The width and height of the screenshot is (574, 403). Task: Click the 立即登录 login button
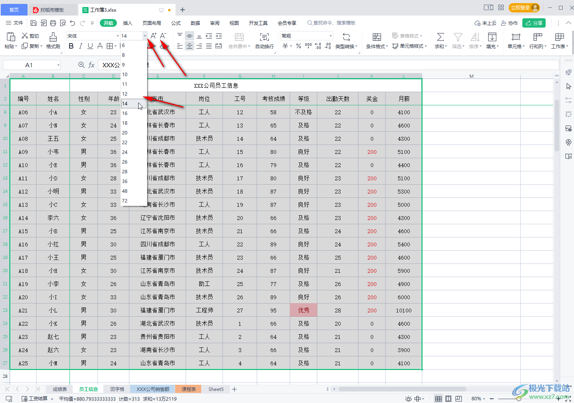(x=525, y=8)
